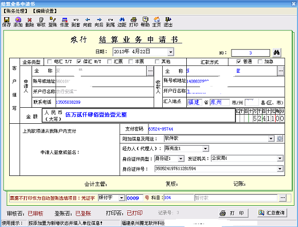Click the 已登账 status text

[x=83, y=213]
